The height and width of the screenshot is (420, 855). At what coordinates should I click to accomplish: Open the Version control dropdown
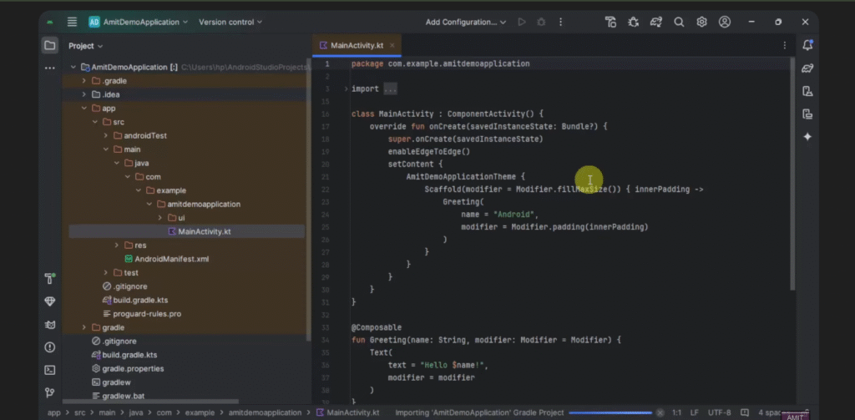pos(230,22)
